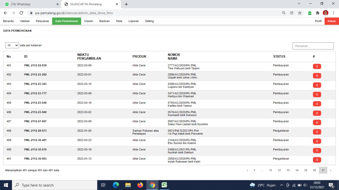The width and height of the screenshot is (339, 190).
Task: Share this page using the address bar icon
Action: (x=292, y=13)
